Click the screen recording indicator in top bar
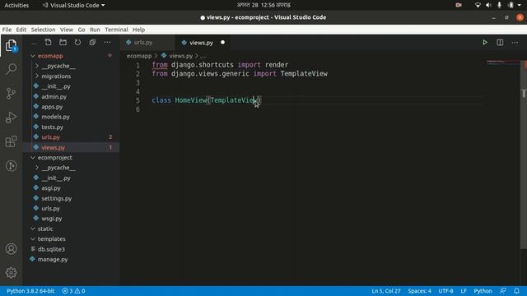Screen dimensions: 527x296 [459, 5]
